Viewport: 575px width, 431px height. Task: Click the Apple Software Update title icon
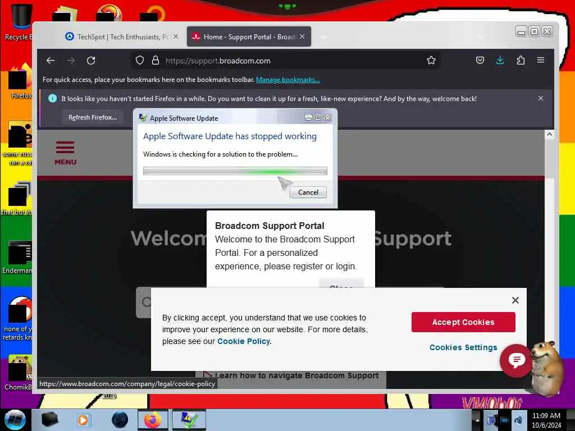143,118
